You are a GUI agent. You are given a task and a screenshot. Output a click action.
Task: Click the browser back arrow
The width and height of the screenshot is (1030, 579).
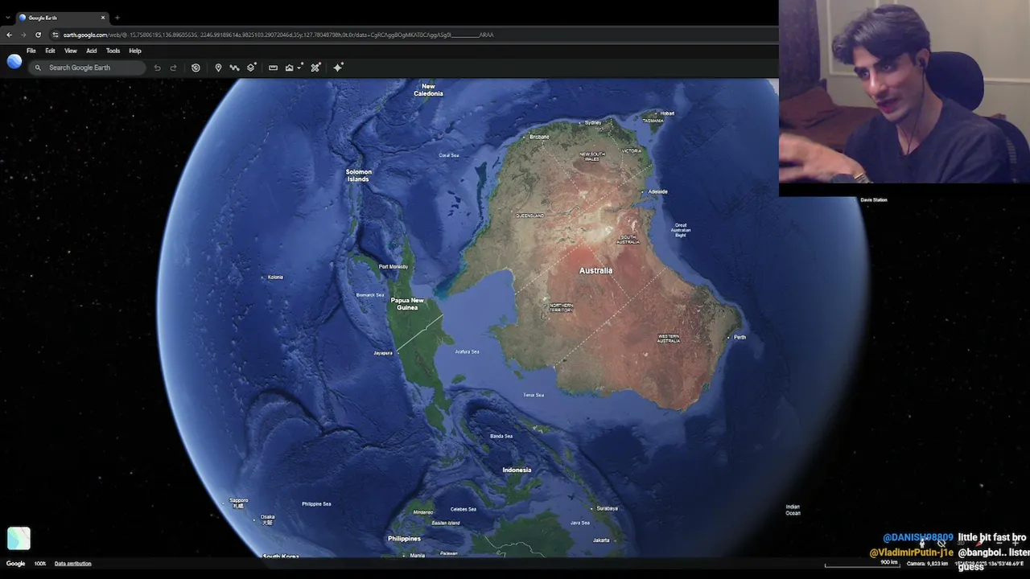(10, 35)
